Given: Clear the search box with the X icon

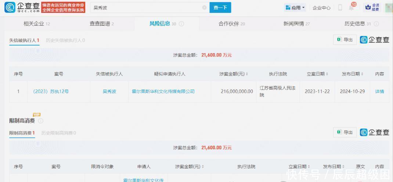Looking at the screenshot, I should coord(204,8).
